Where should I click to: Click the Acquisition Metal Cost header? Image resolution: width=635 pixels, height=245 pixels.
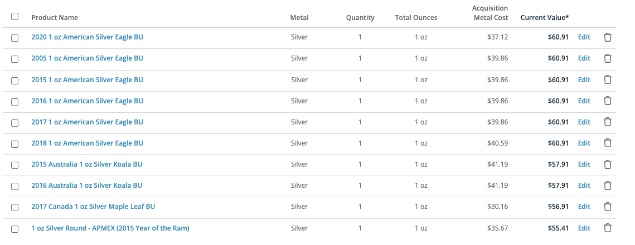point(490,13)
